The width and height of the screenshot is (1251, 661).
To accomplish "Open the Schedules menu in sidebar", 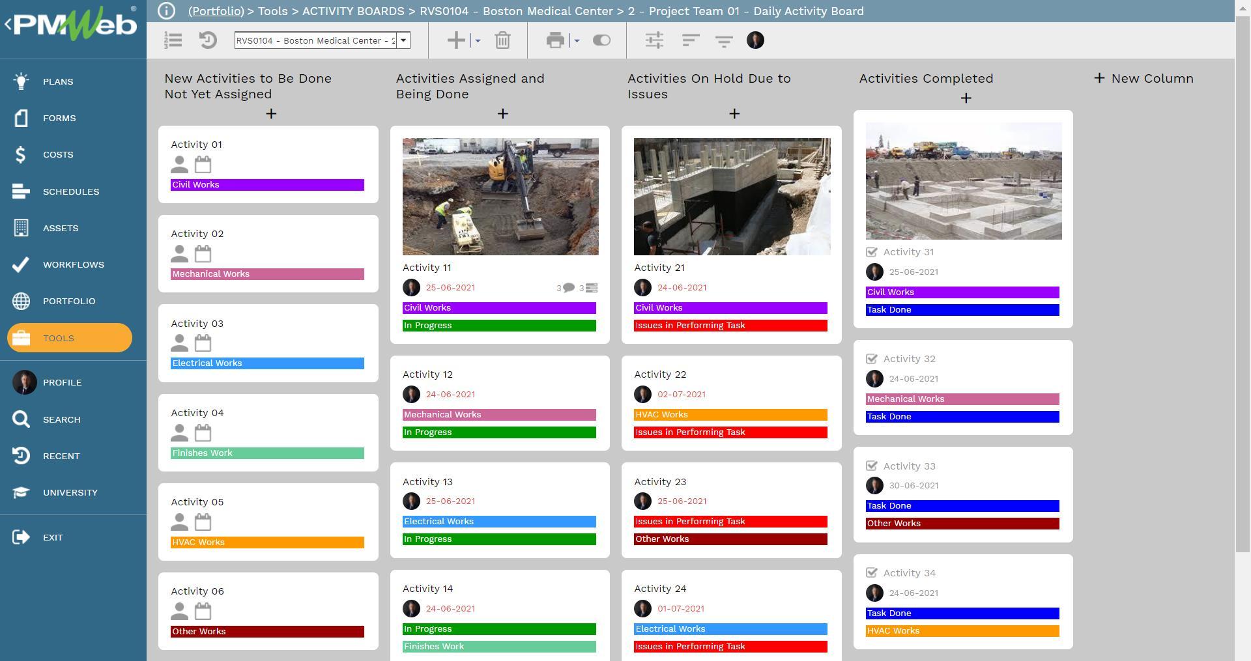I will click(x=71, y=191).
